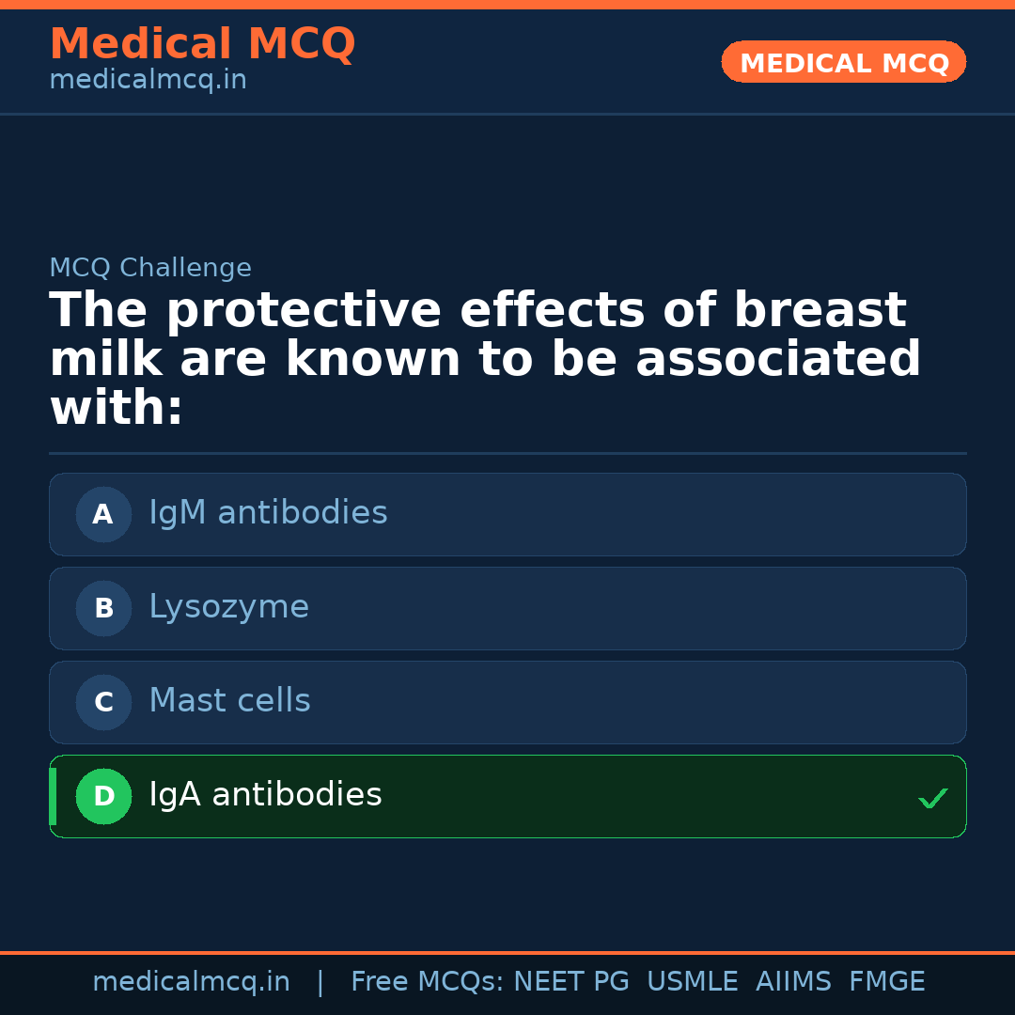Select the IgM antibodies answer text
The width and height of the screenshot is (1015, 1015).
click(268, 513)
